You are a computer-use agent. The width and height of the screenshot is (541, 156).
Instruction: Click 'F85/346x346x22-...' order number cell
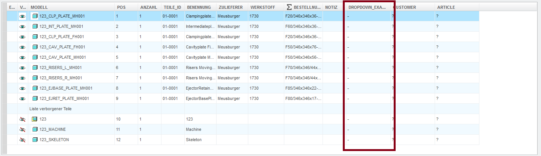tap(303, 88)
